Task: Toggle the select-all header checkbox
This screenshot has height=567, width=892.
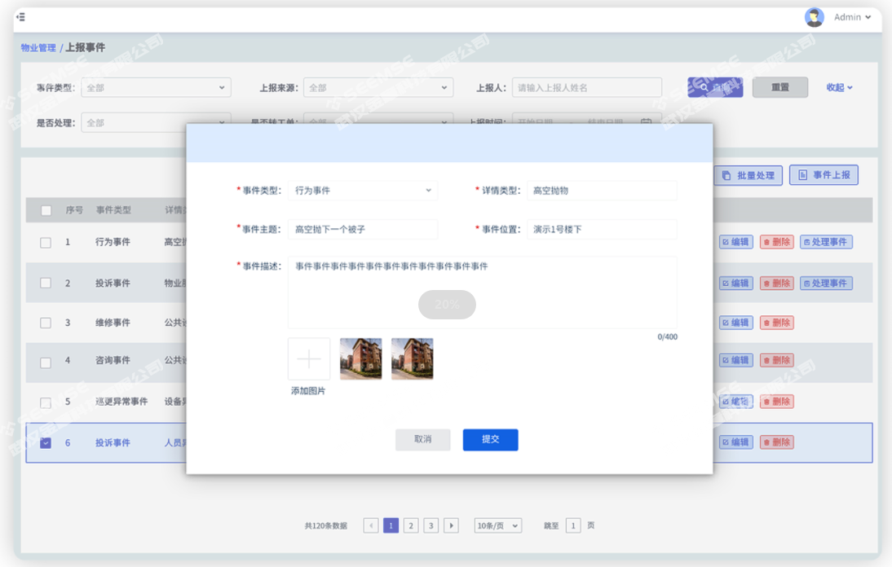Action: click(46, 210)
